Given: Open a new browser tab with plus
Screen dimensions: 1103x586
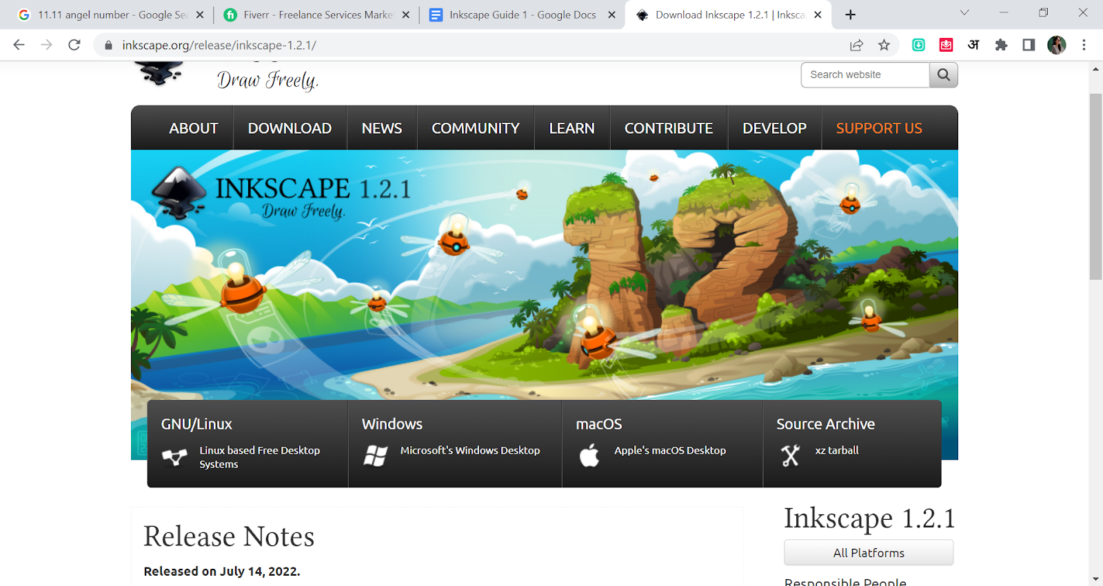Looking at the screenshot, I should 851,14.
